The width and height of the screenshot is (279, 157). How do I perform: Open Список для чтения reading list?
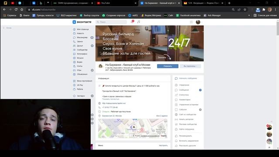265,16
